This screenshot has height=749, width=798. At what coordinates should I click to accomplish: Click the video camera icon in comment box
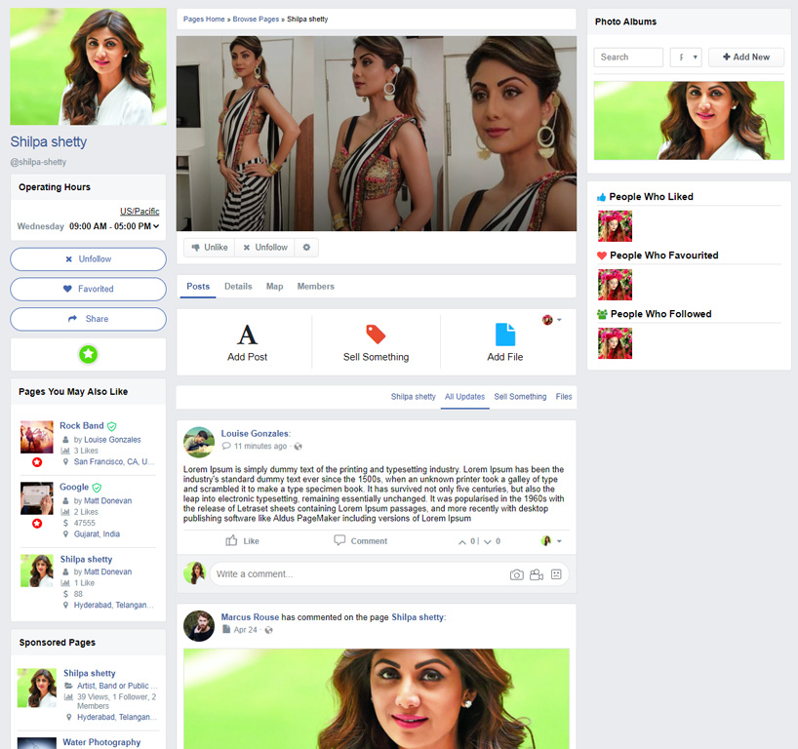[537, 574]
